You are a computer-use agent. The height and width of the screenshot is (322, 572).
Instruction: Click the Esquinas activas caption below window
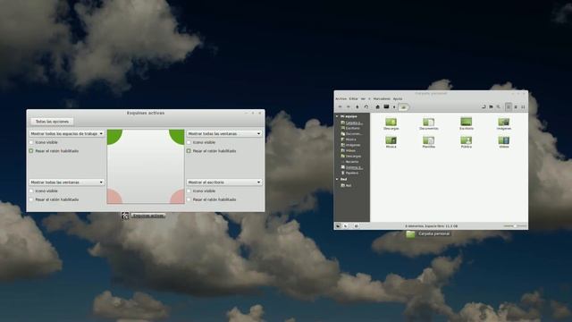(148, 216)
